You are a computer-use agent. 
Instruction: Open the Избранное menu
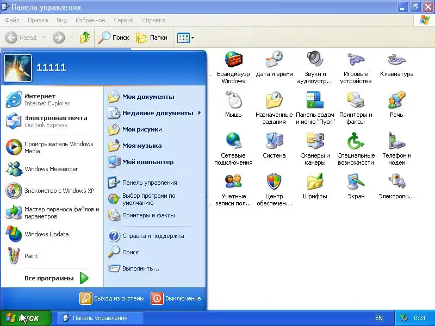point(90,20)
